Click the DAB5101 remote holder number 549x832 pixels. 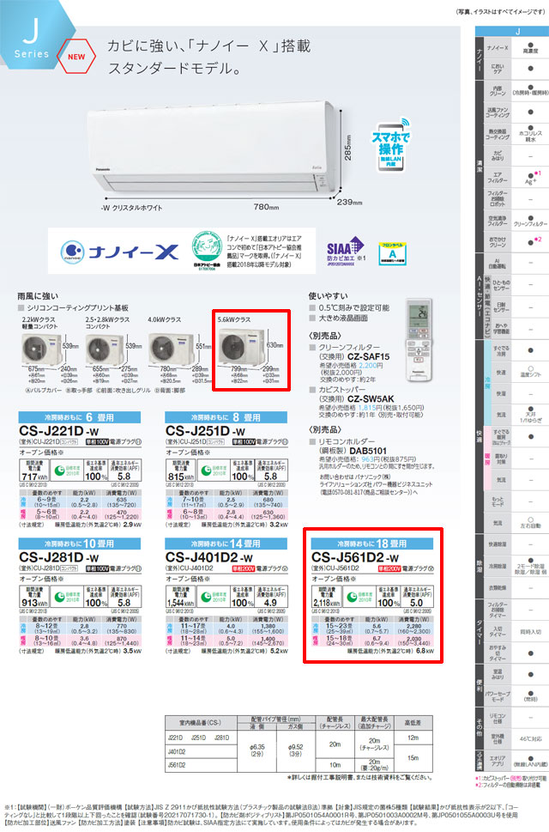[368, 451]
